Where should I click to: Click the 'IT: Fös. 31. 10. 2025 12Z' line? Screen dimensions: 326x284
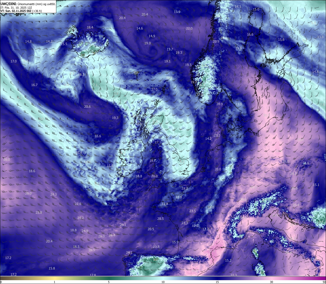point(16,8)
